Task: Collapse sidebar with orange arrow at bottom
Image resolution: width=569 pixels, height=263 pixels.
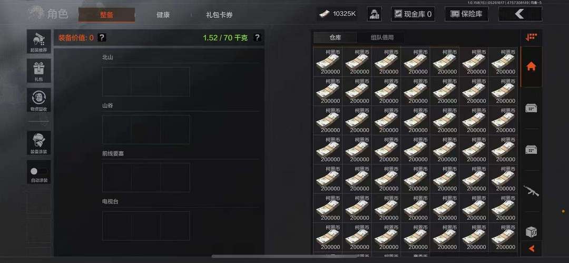Action: pos(531,249)
